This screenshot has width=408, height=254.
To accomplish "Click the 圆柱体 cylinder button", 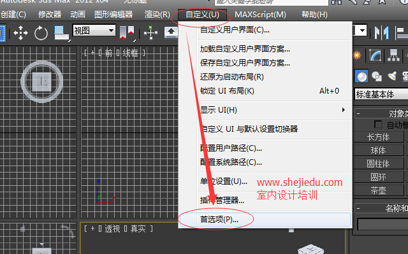I will [x=378, y=164].
